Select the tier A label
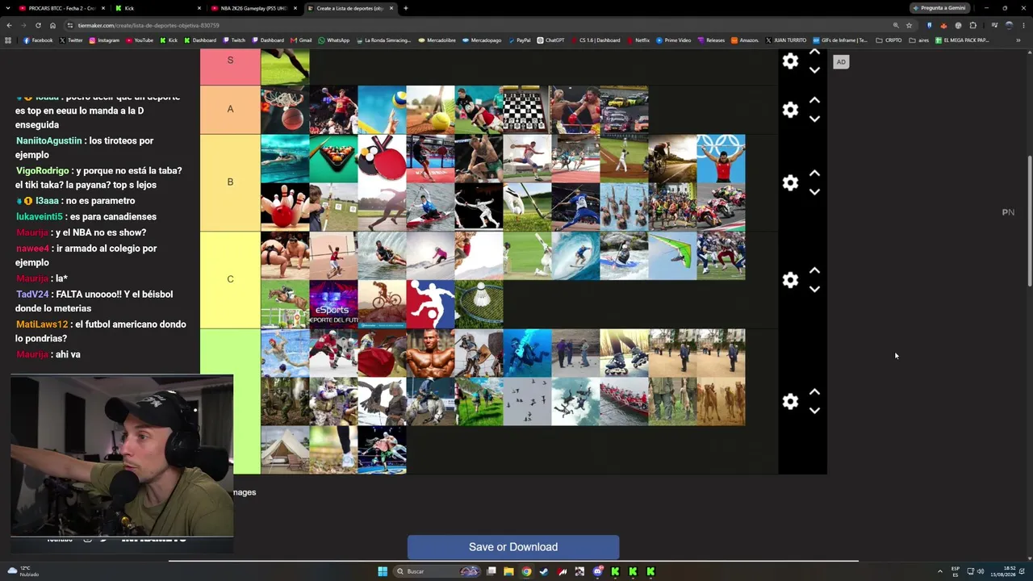Image resolution: width=1033 pixels, height=581 pixels. [230, 110]
